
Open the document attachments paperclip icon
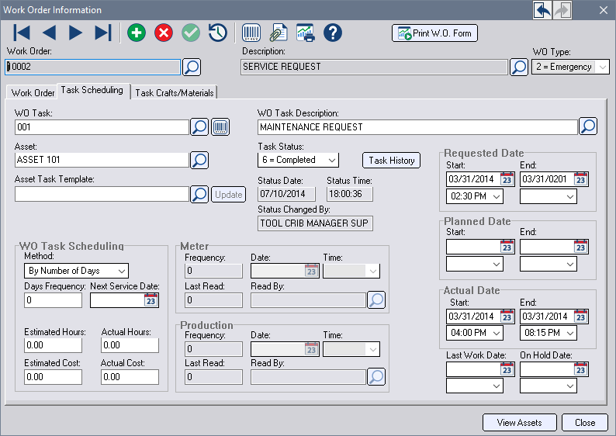point(278,33)
